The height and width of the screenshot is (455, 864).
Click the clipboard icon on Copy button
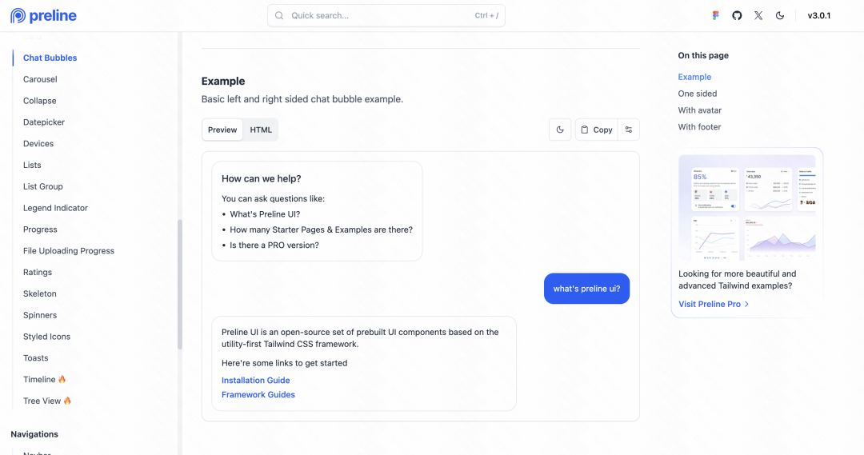[x=585, y=130]
